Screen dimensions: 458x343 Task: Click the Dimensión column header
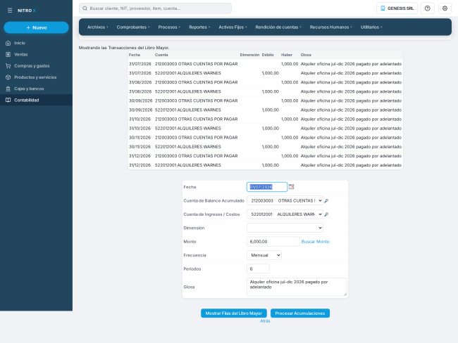249,55
